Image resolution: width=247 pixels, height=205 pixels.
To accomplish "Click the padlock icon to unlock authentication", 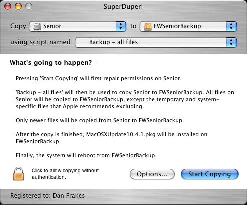I will click(19, 174).
